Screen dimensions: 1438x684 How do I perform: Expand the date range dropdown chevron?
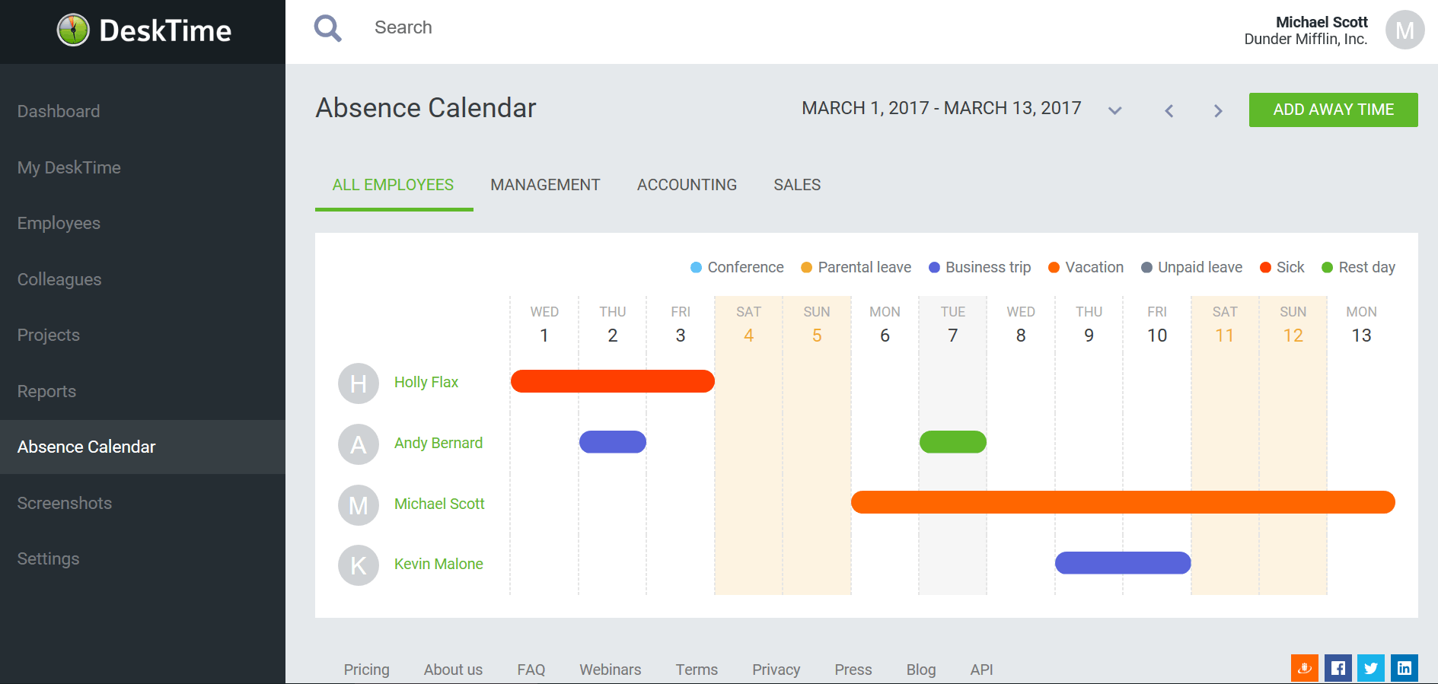pos(1115,110)
